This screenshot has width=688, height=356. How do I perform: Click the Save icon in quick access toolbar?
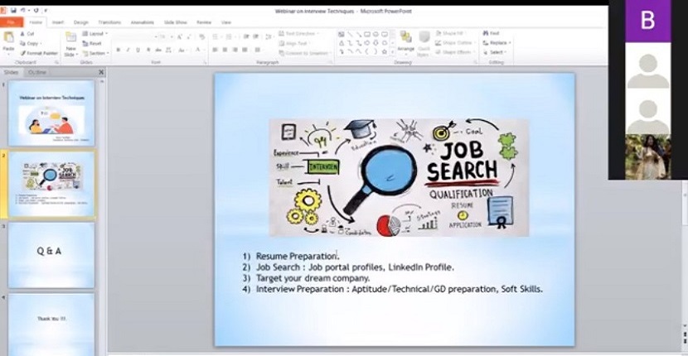(13, 10)
